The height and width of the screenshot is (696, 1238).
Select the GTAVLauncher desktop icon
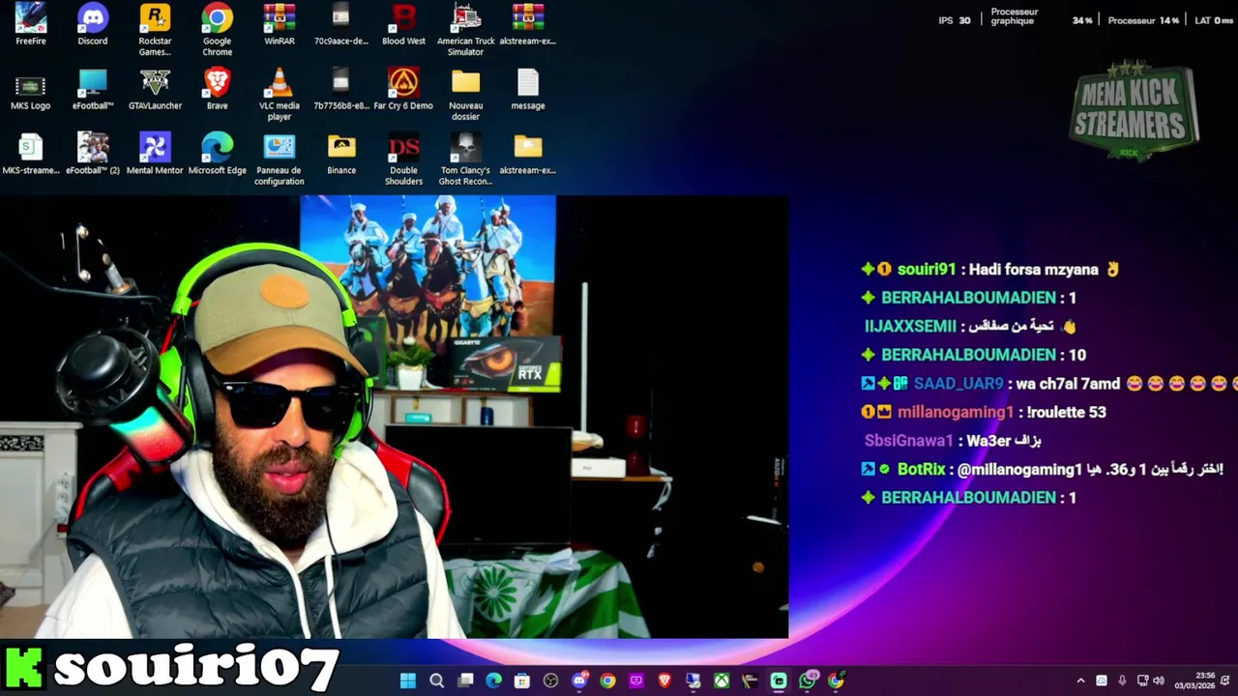pos(155,90)
